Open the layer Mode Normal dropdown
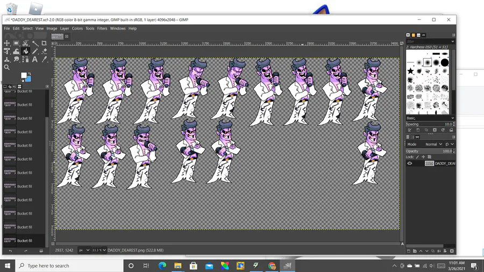 pyautogui.click(x=433, y=144)
